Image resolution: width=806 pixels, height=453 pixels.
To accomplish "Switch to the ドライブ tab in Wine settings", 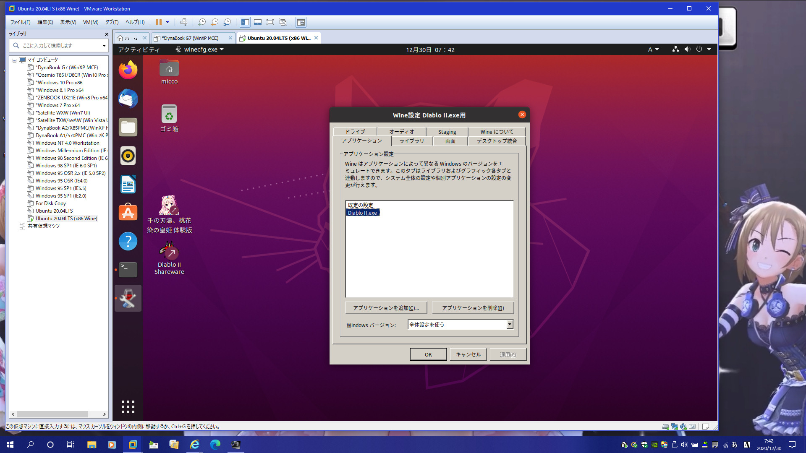I will click(x=355, y=132).
